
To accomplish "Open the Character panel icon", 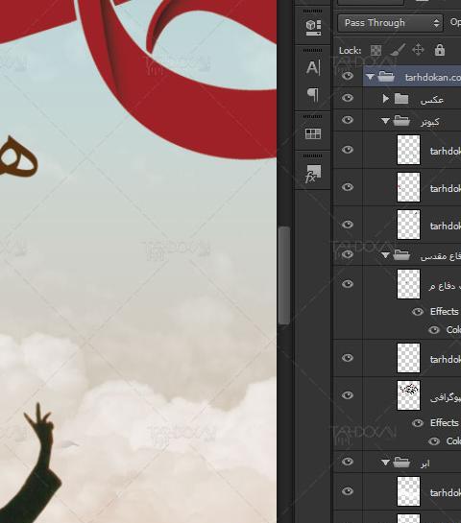I will pos(313,68).
